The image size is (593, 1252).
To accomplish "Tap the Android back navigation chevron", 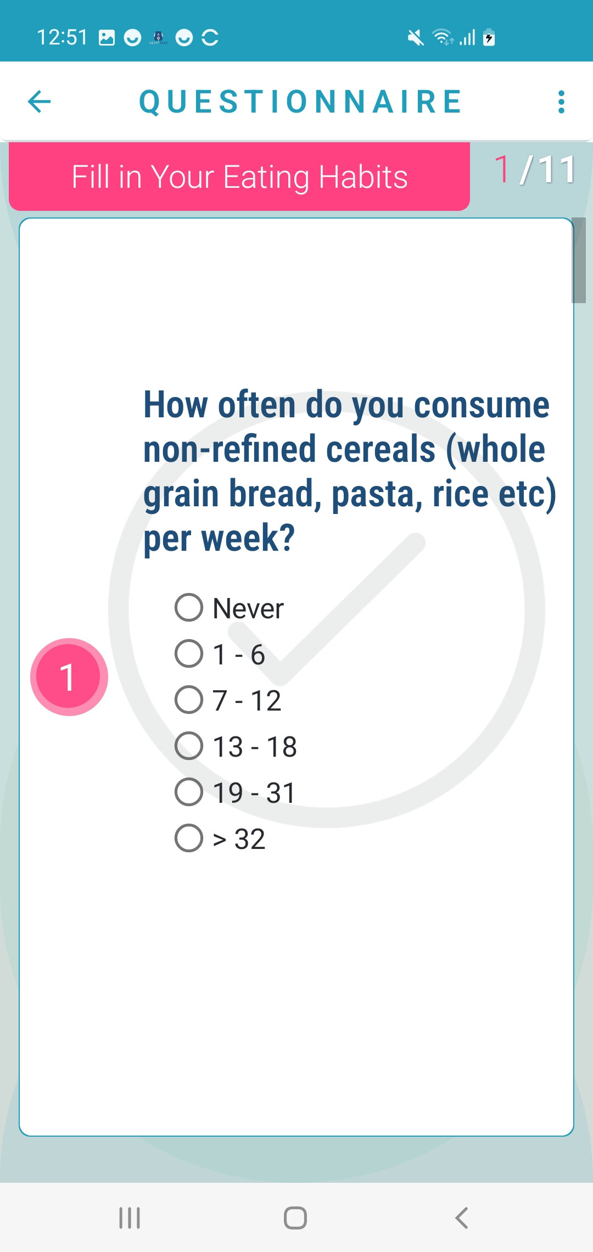I will pyautogui.click(x=462, y=1217).
